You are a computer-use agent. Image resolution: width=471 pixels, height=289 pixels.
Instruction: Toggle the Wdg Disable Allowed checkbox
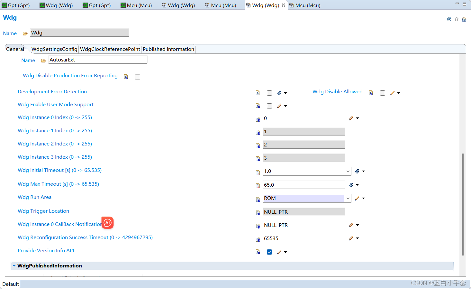383,93
